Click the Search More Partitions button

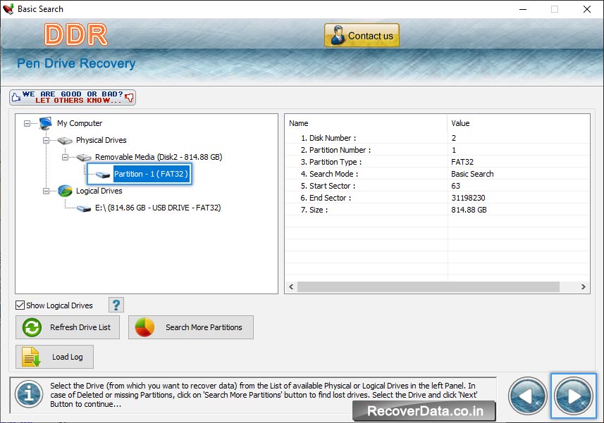pos(191,327)
